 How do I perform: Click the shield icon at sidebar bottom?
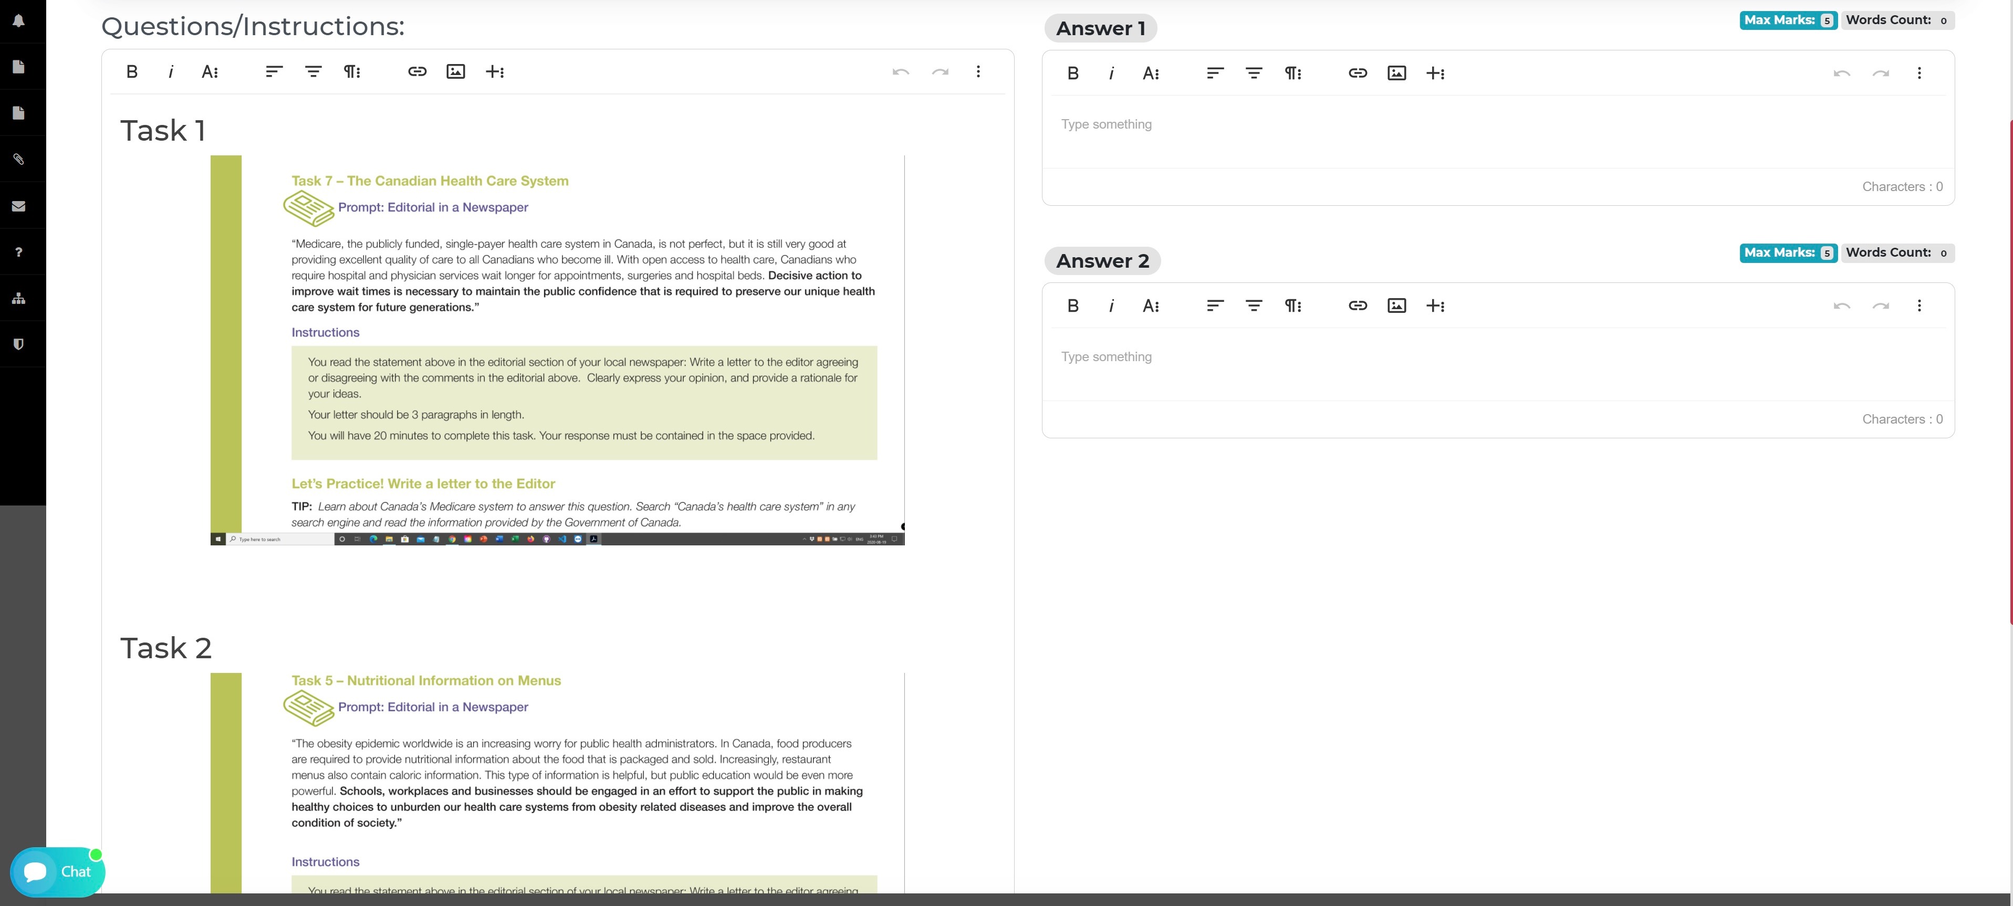pyautogui.click(x=19, y=344)
